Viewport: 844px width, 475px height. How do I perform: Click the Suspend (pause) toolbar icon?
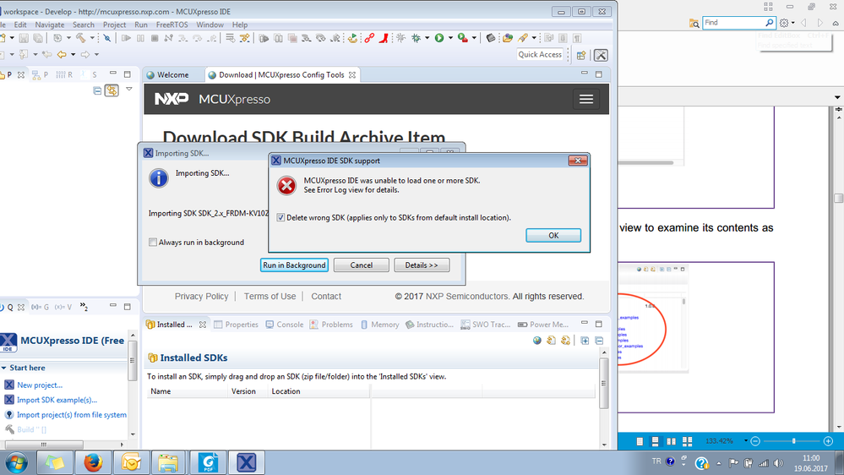(140, 38)
